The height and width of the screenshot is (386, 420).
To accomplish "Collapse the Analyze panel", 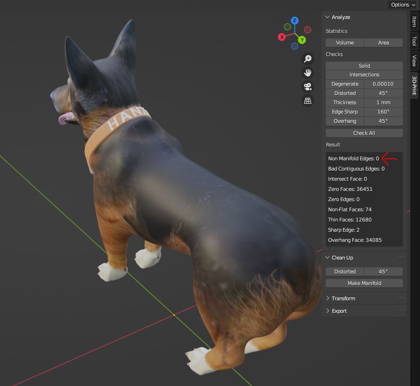I will (327, 17).
